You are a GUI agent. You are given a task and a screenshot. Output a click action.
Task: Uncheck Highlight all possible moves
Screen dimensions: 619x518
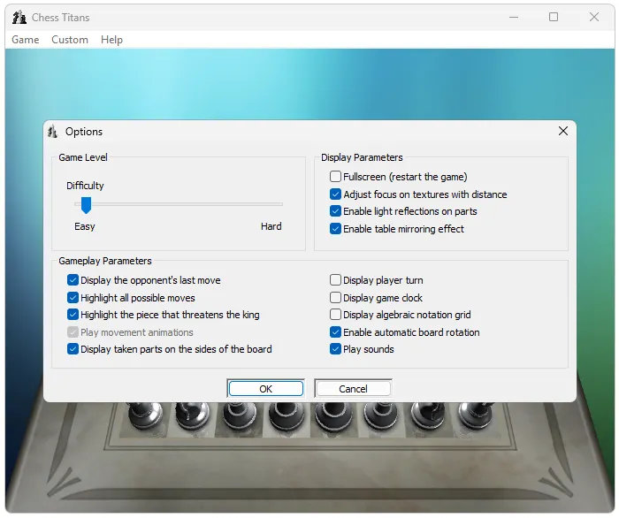(73, 298)
